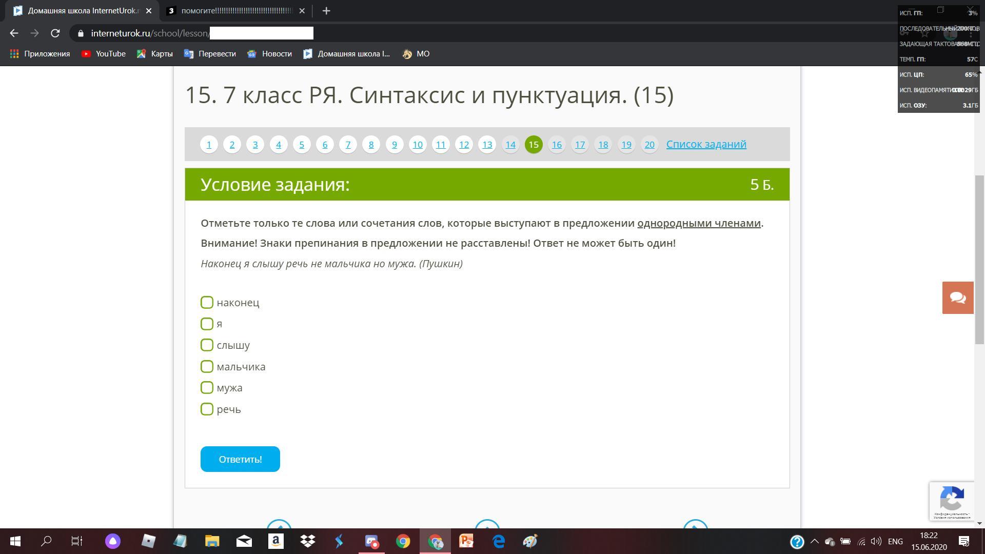Click the page vertical scrollbar thumb
This screenshot has height=554, width=985.
pos(979,259)
